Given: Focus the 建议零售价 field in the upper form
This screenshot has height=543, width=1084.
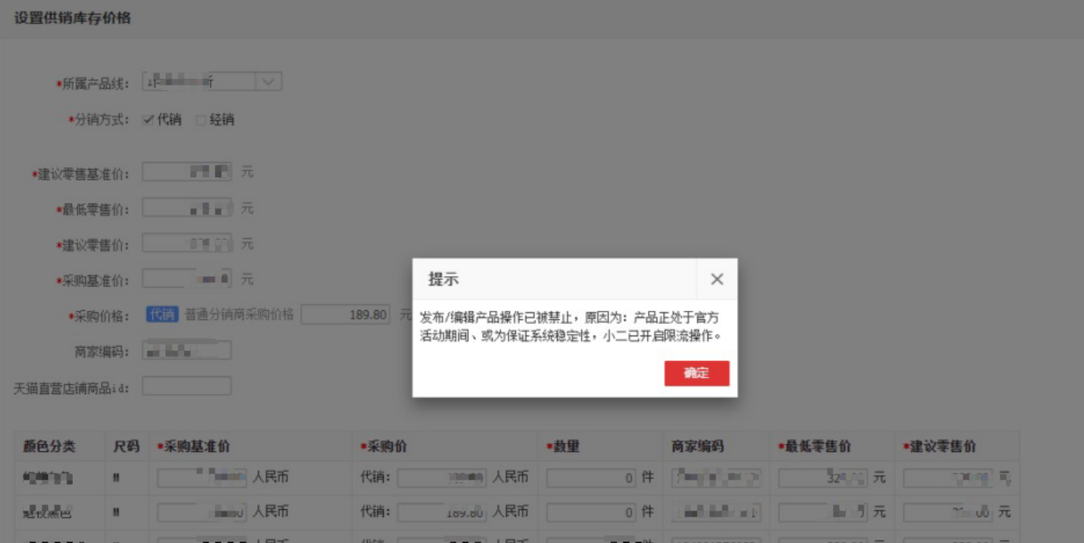Looking at the screenshot, I should point(187,244).
